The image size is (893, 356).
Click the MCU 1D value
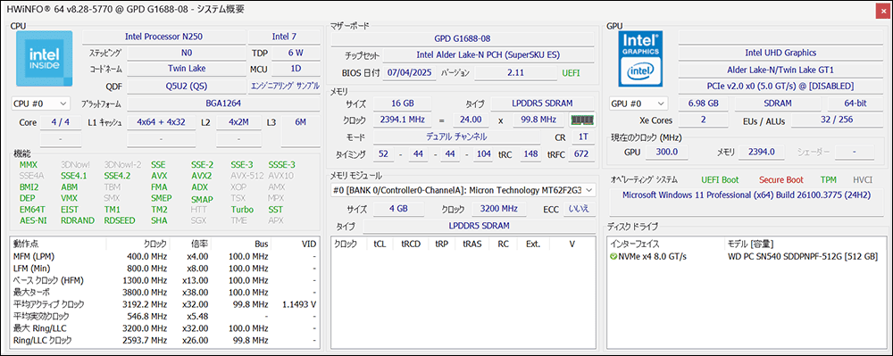coord(295,69)
